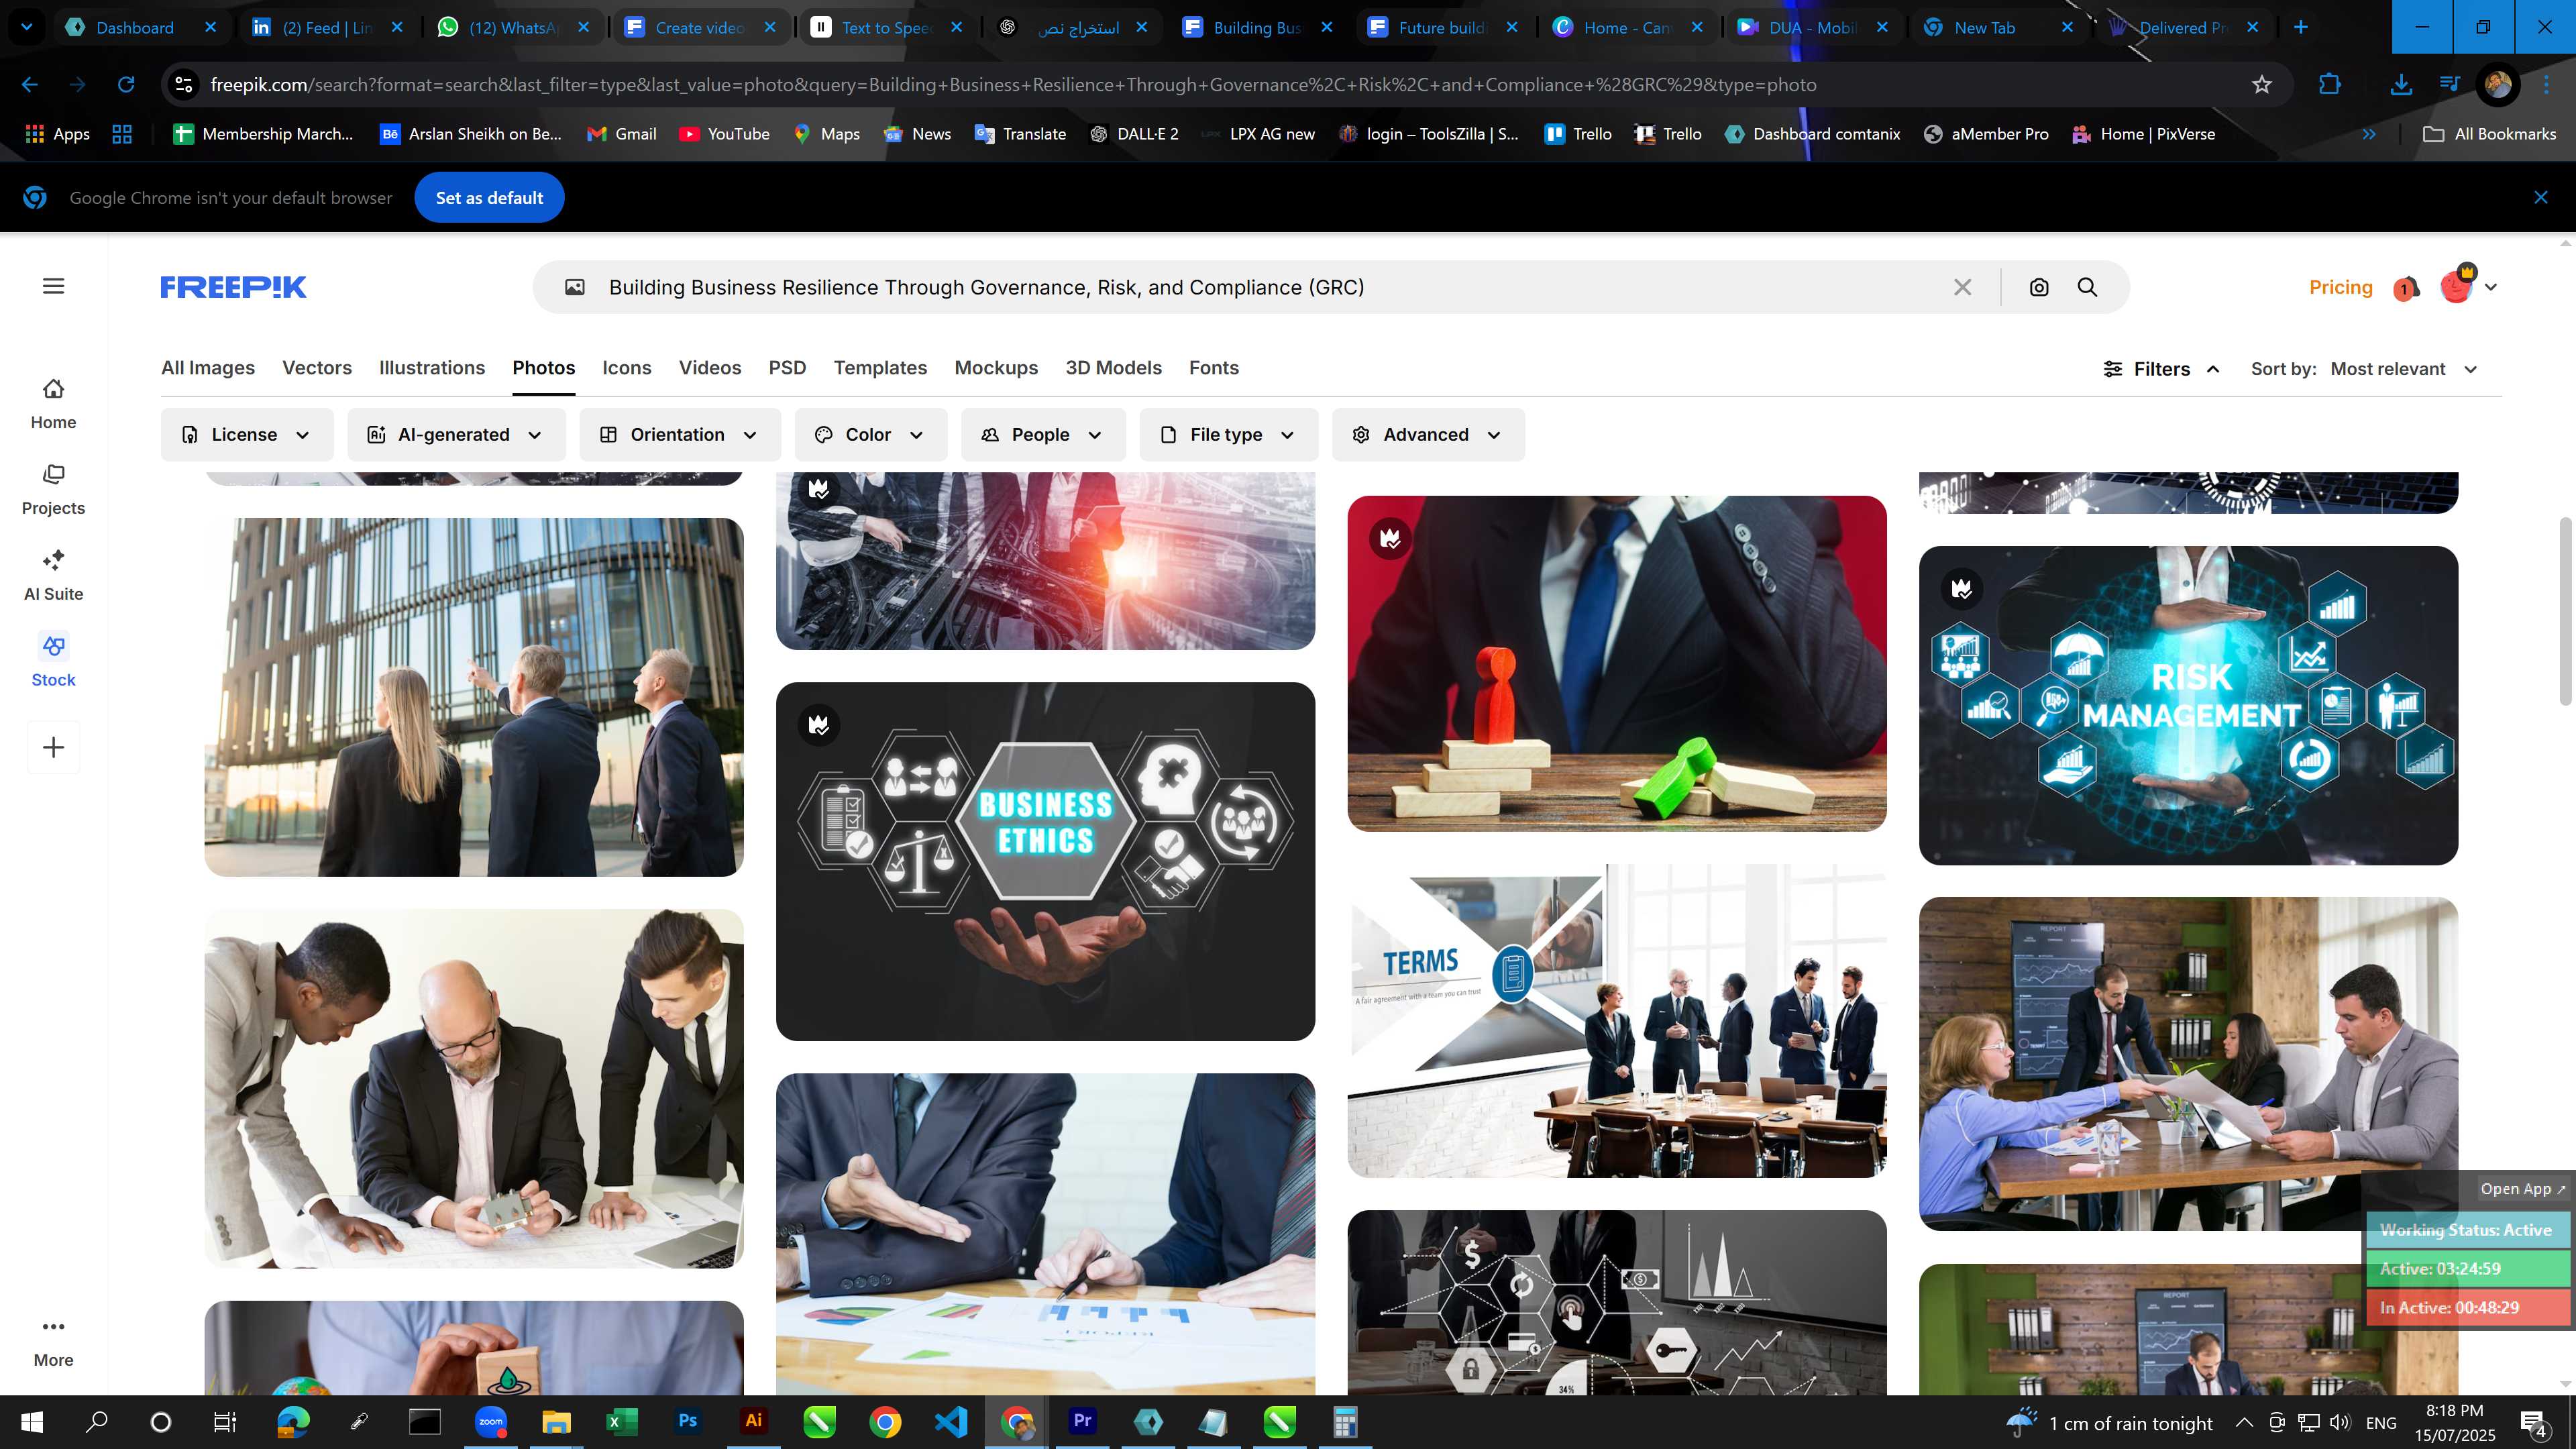Open the Freepik hamburger menu
Screen dimensions: 2576x1449
(54, 287)
